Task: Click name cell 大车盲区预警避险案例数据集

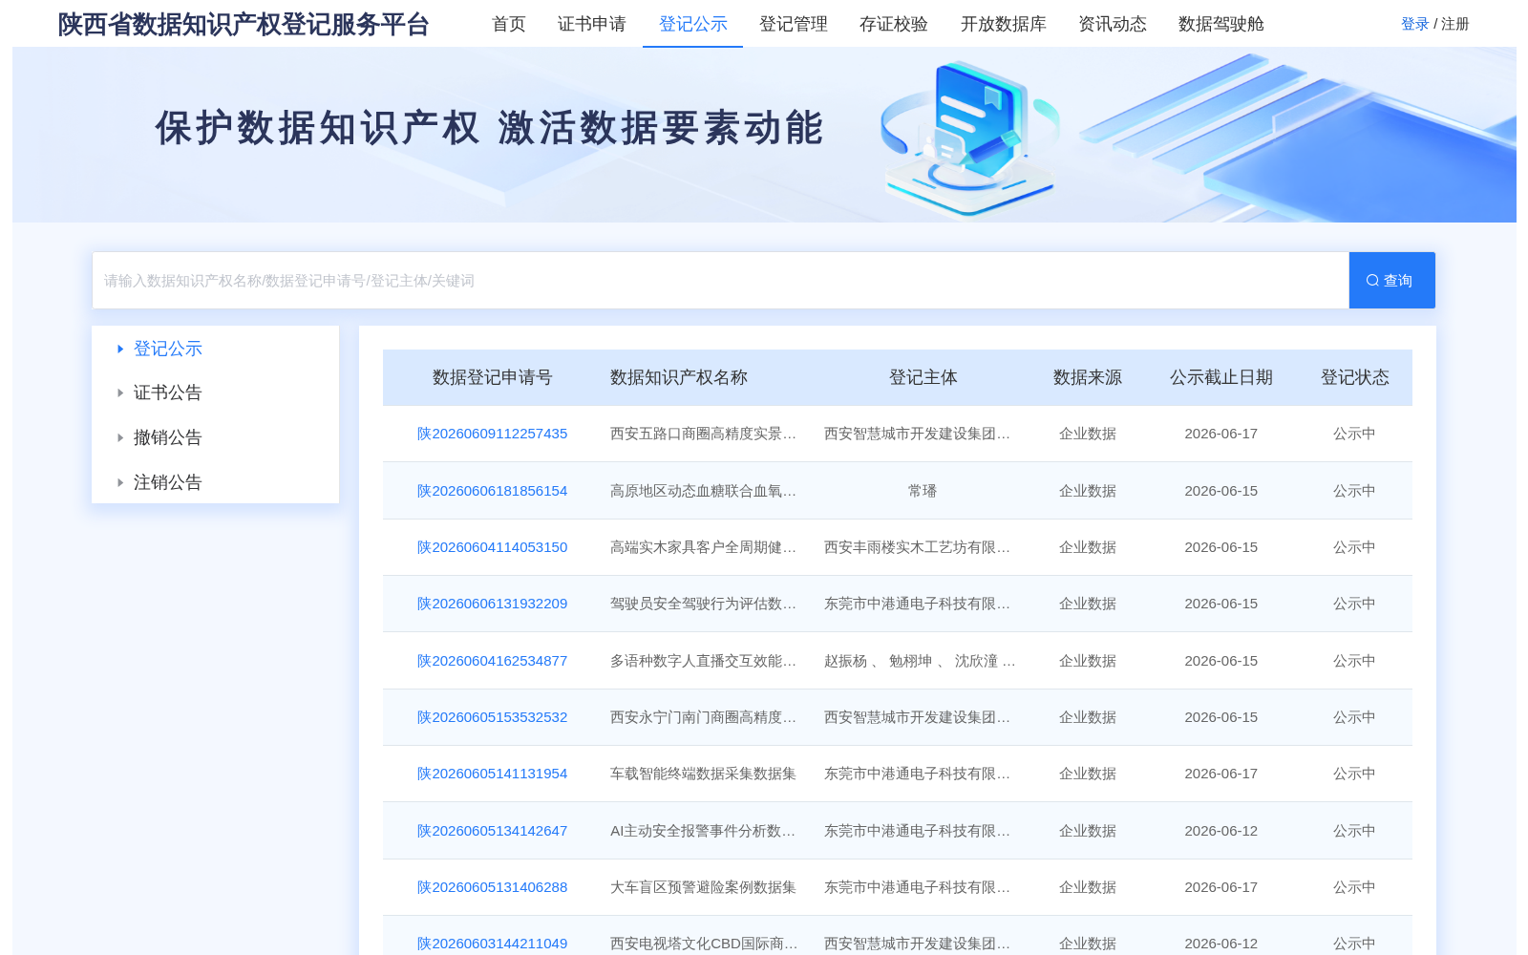Action: pyautogui.click(x=703, y=887)
